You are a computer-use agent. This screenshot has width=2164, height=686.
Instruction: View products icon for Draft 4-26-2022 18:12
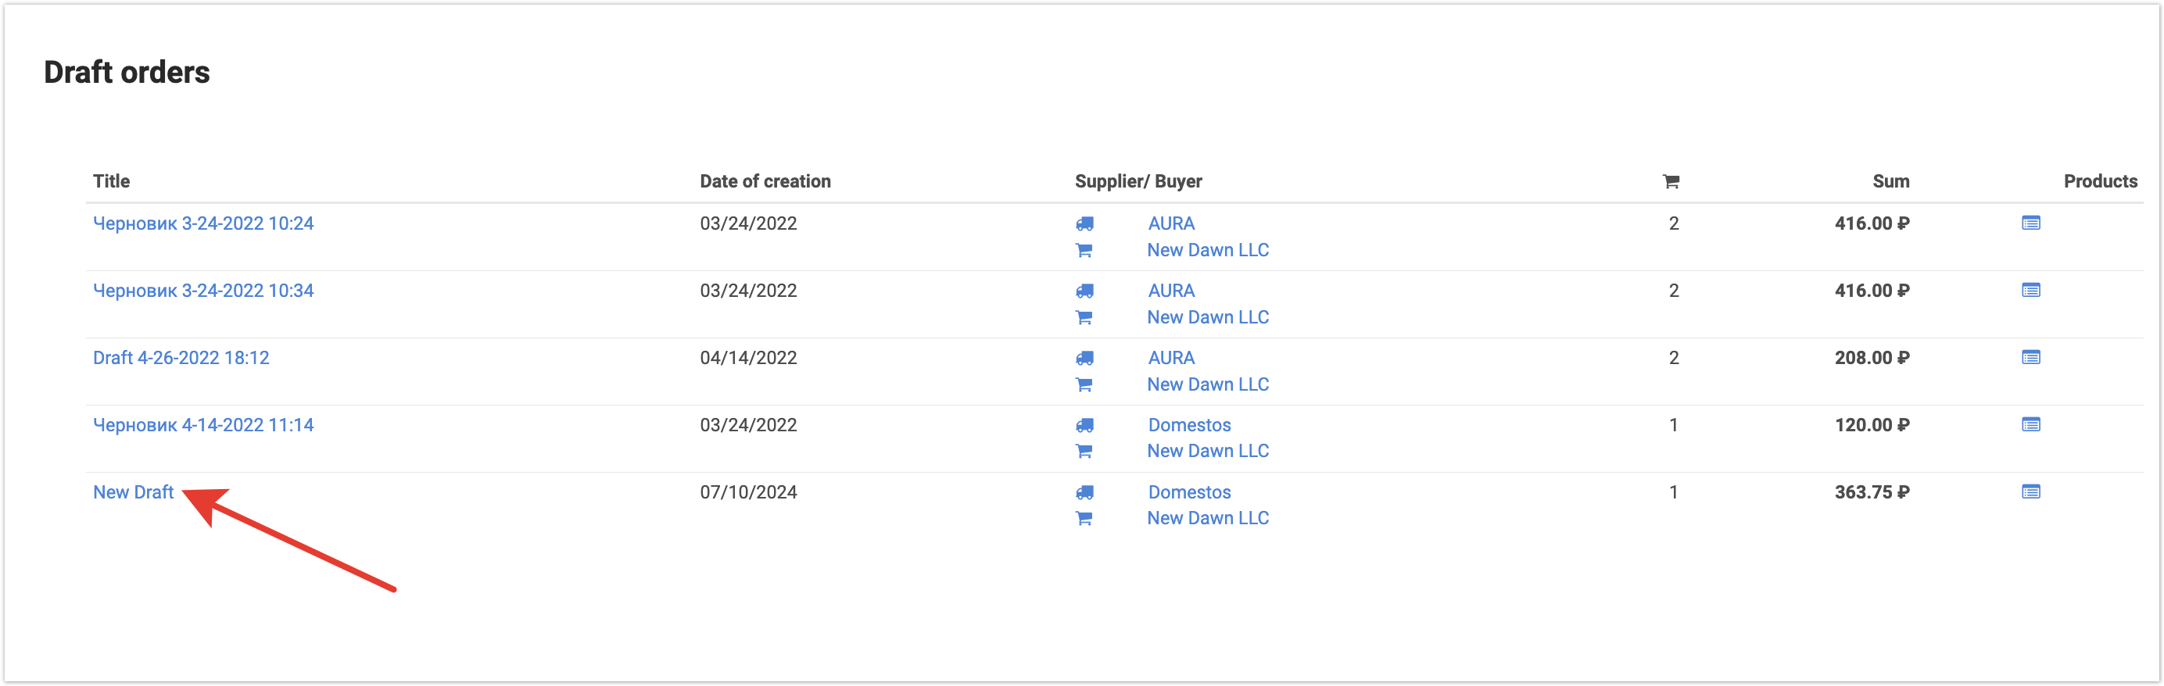[2030, 358]
